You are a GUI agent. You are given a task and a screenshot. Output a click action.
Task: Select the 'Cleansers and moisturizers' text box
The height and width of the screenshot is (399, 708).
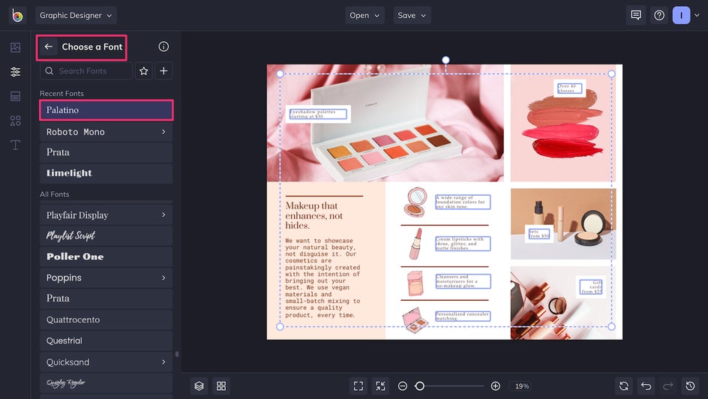[x=463, y=281]
